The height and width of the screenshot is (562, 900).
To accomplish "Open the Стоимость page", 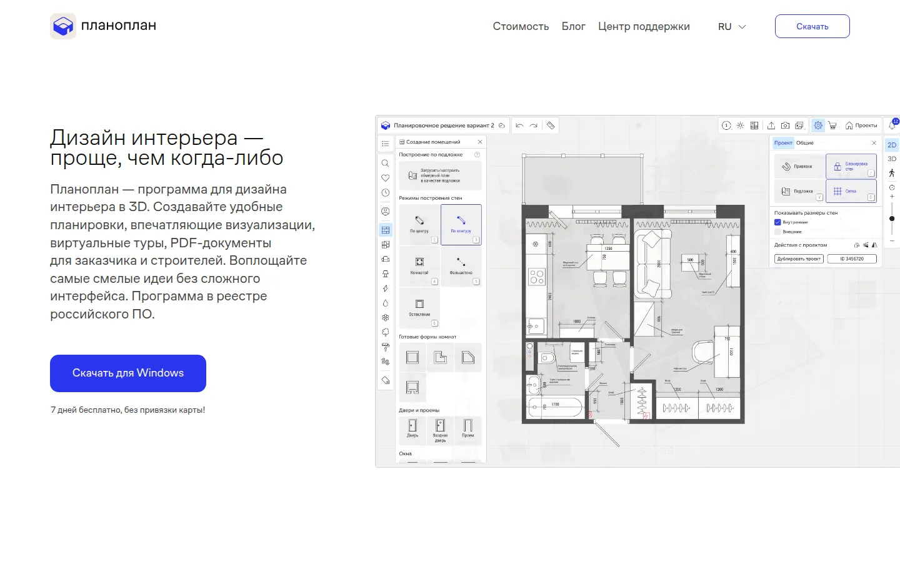I will 521,26.
